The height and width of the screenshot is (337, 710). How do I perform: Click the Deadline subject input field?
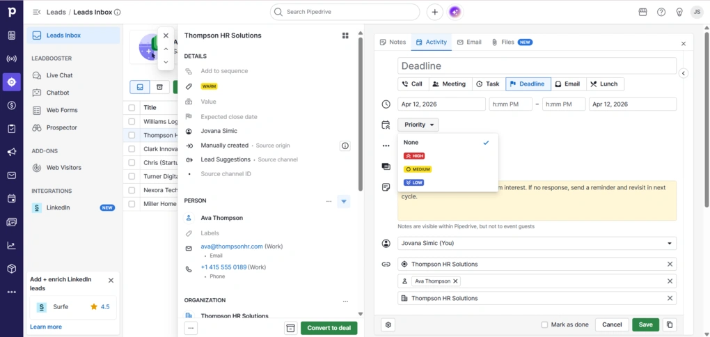pos(537,66)
